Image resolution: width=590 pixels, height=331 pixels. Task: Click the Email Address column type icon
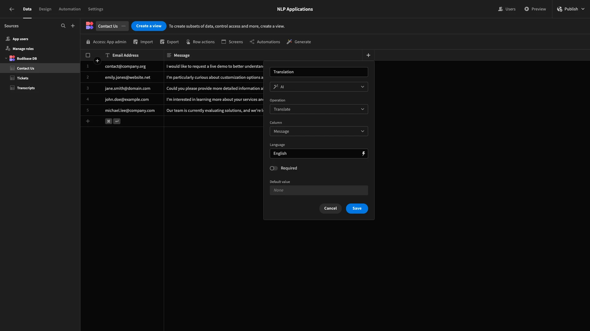tap(108, 55)
